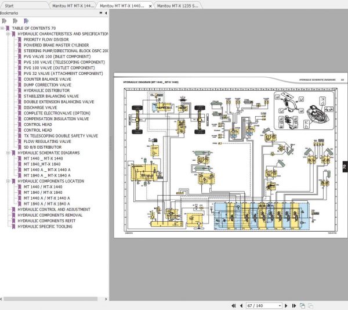
Task: Open the DUMP CORRECTION VALVE bookmark
Action: [x=48, y=85]
